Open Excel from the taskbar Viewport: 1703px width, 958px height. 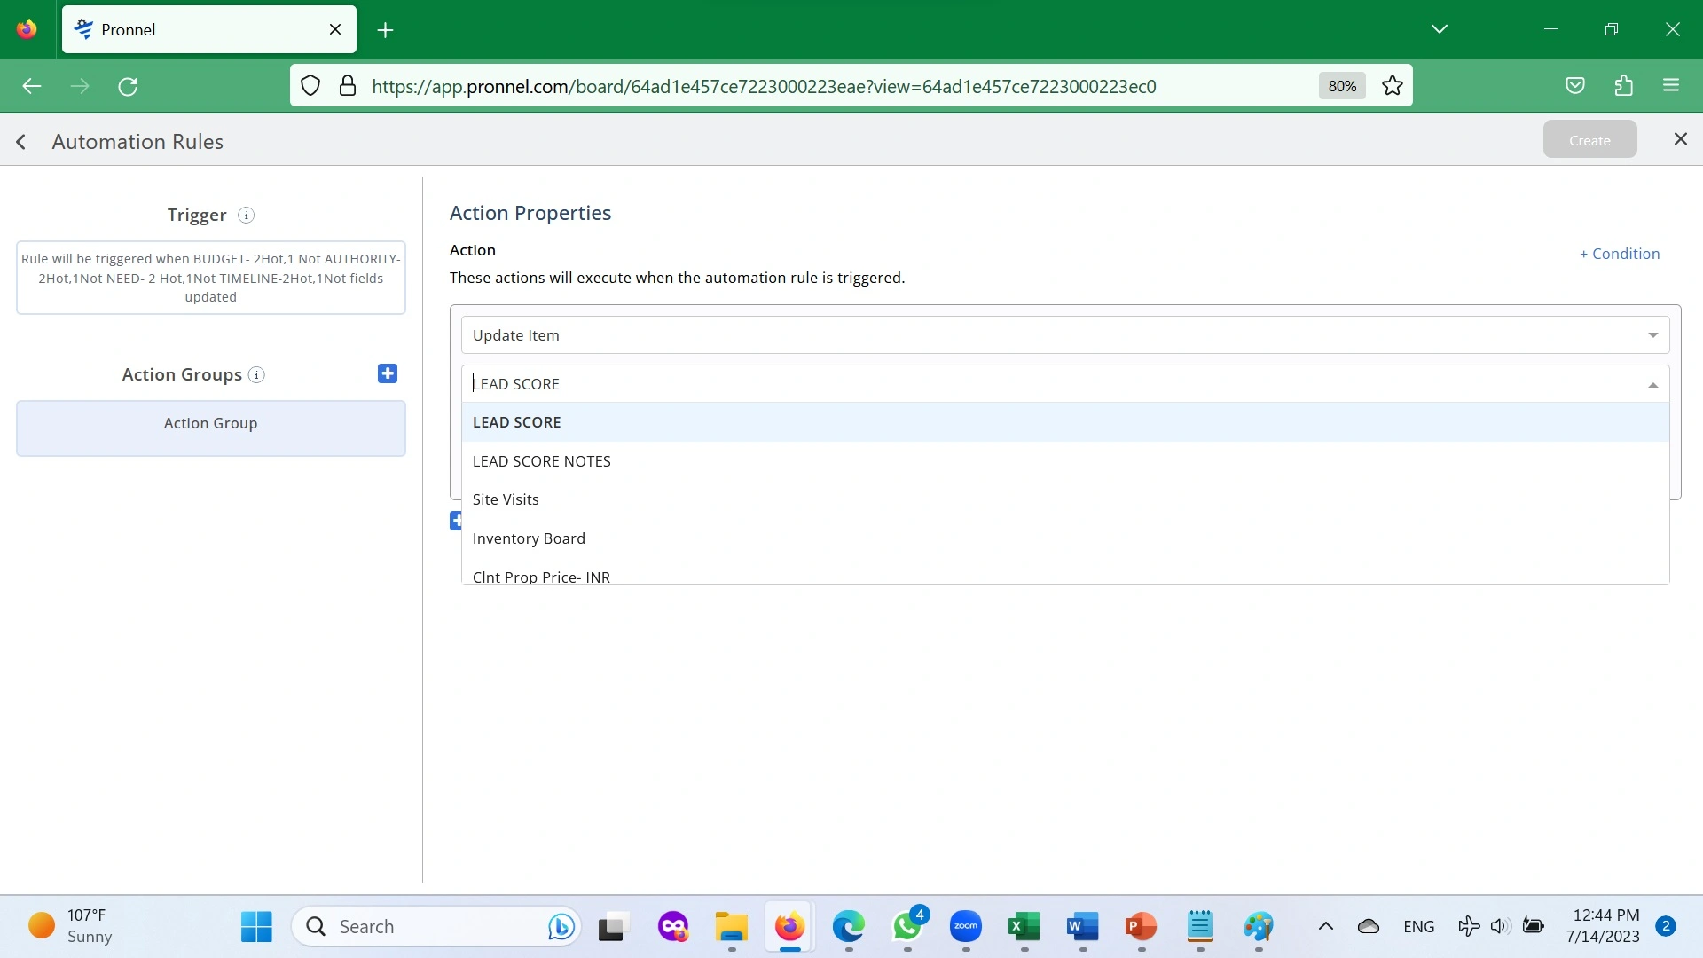click(1024, 927)
